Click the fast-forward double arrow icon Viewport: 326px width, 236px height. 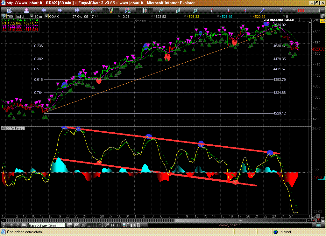coord(77,10)
